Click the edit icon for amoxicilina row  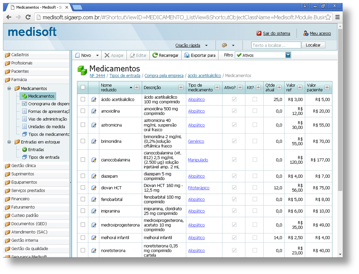click(x=94, y=111)
